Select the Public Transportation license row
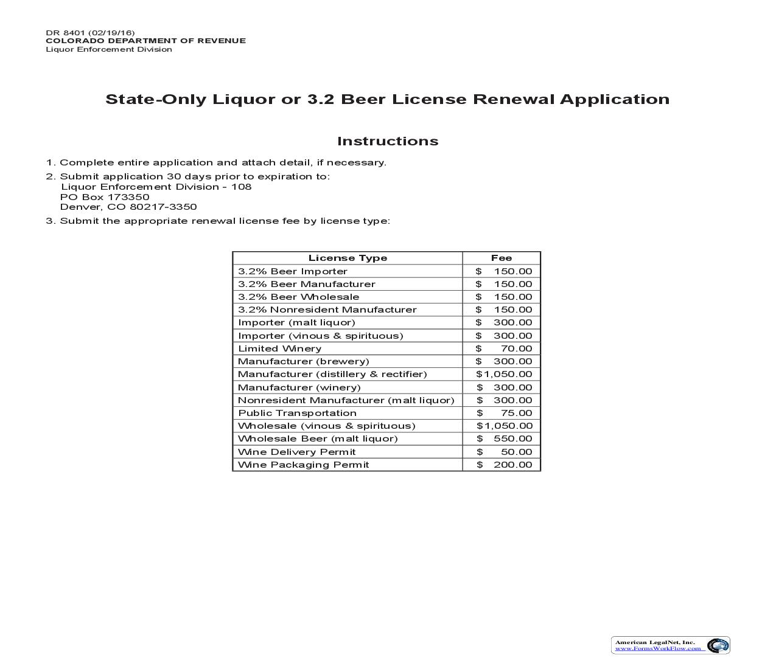This screenshot has width=776, height=669. [x=296, y=412]
